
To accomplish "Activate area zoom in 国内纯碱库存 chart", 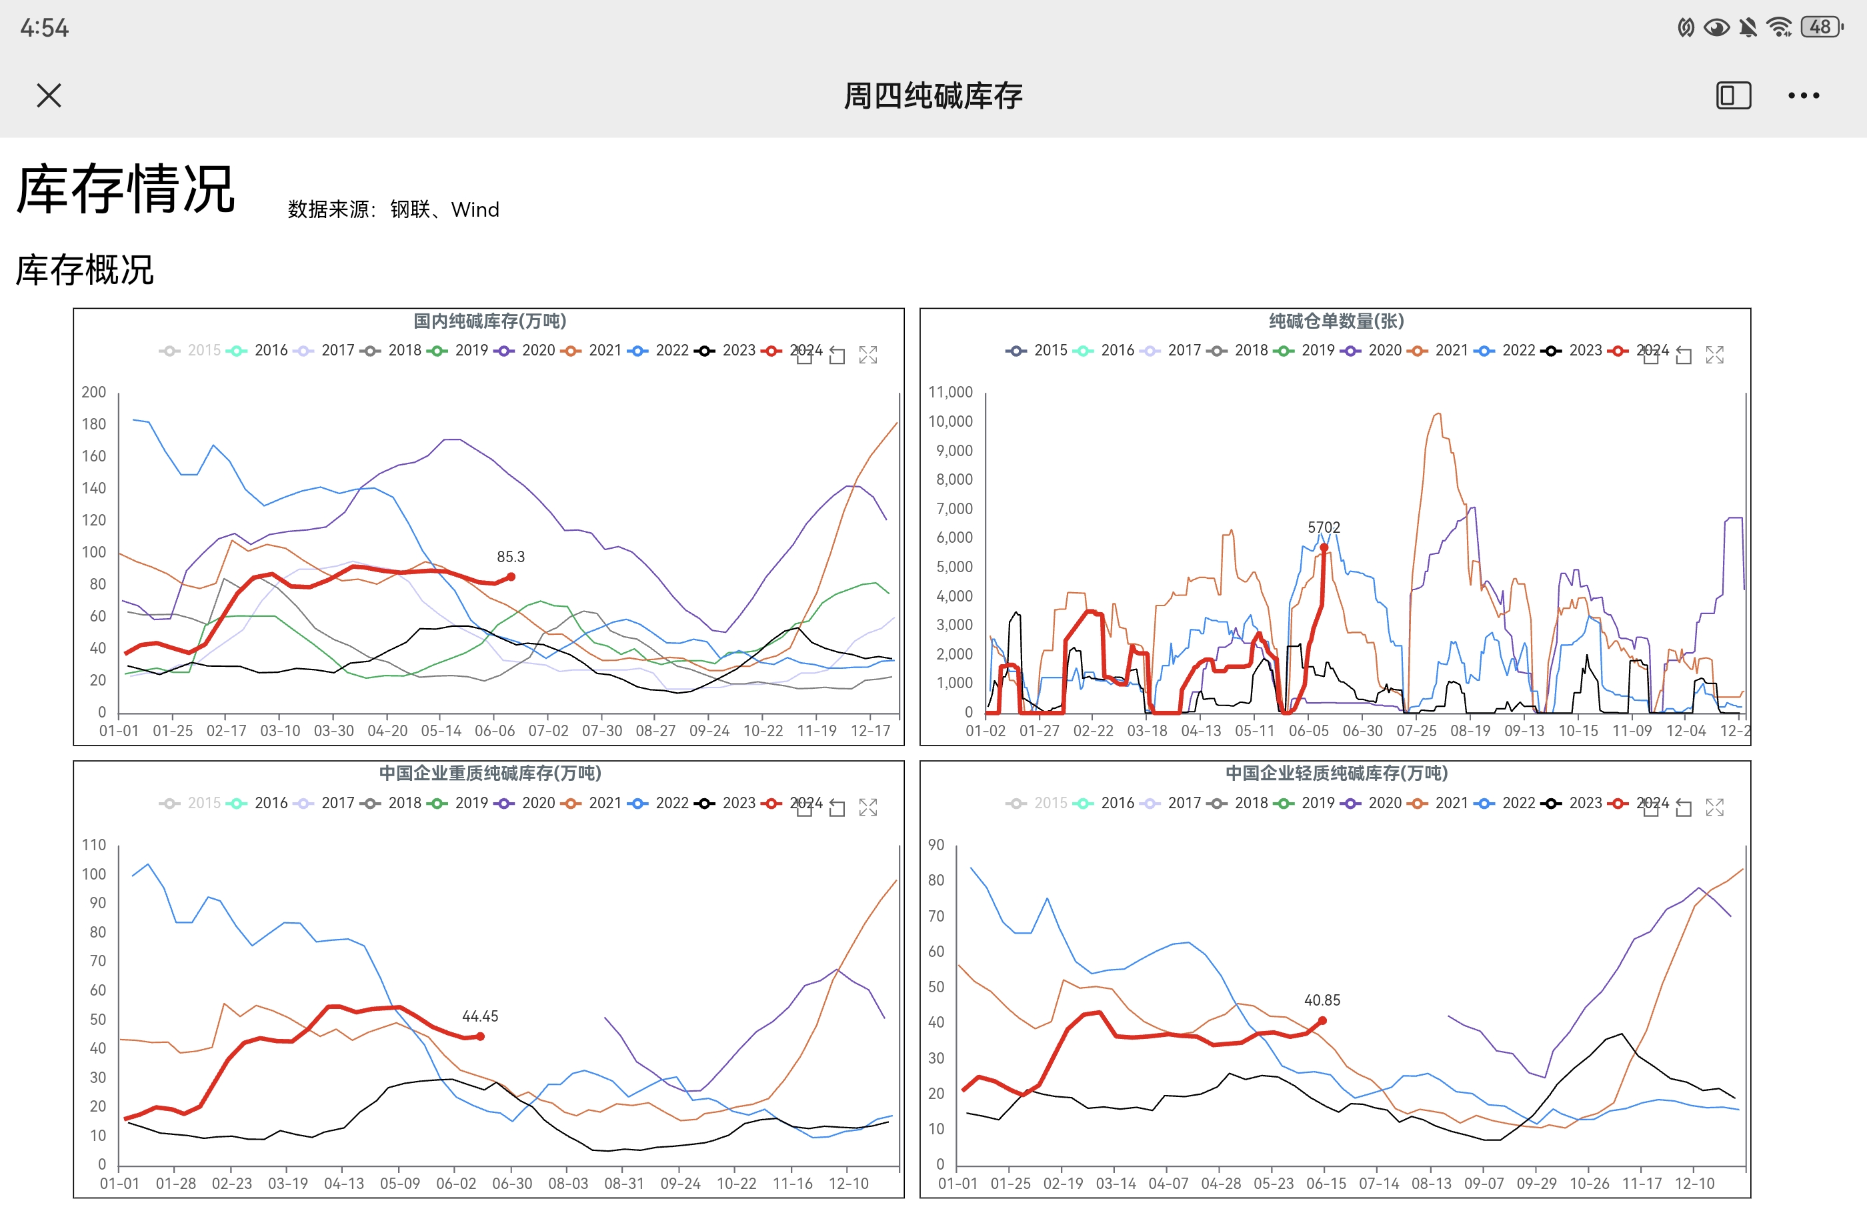I will (x=805, y=355).
